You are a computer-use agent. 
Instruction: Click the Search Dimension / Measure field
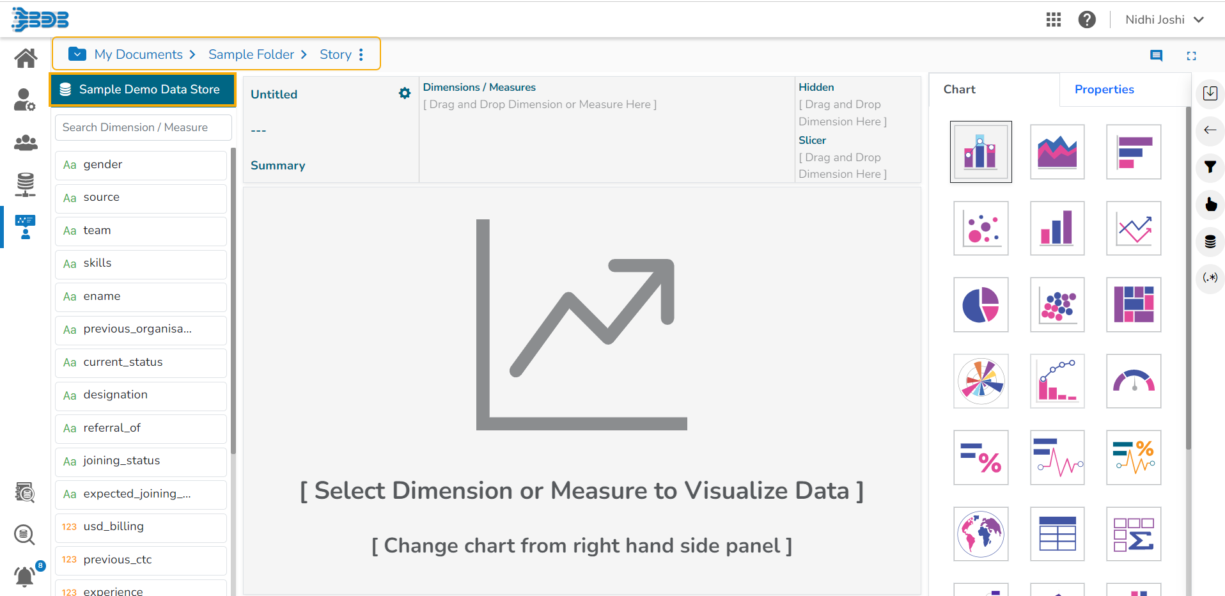(143, 127)
